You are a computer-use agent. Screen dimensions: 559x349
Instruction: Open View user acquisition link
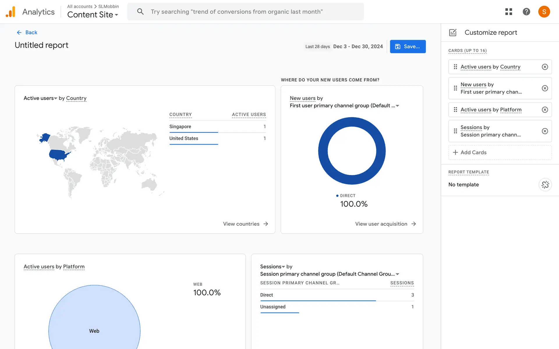pos(385,224)
